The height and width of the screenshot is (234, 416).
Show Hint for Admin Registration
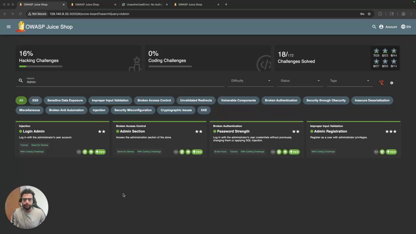coord(391,152)
